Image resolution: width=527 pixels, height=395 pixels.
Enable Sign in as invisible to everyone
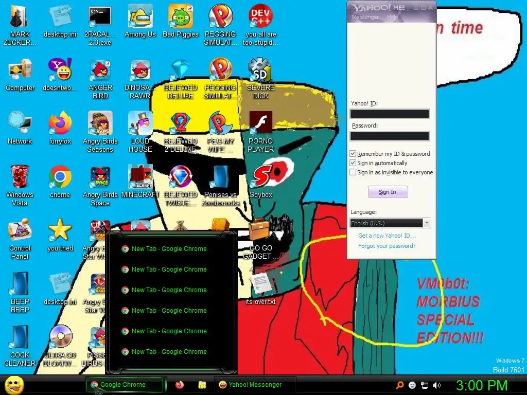point(353,172)
